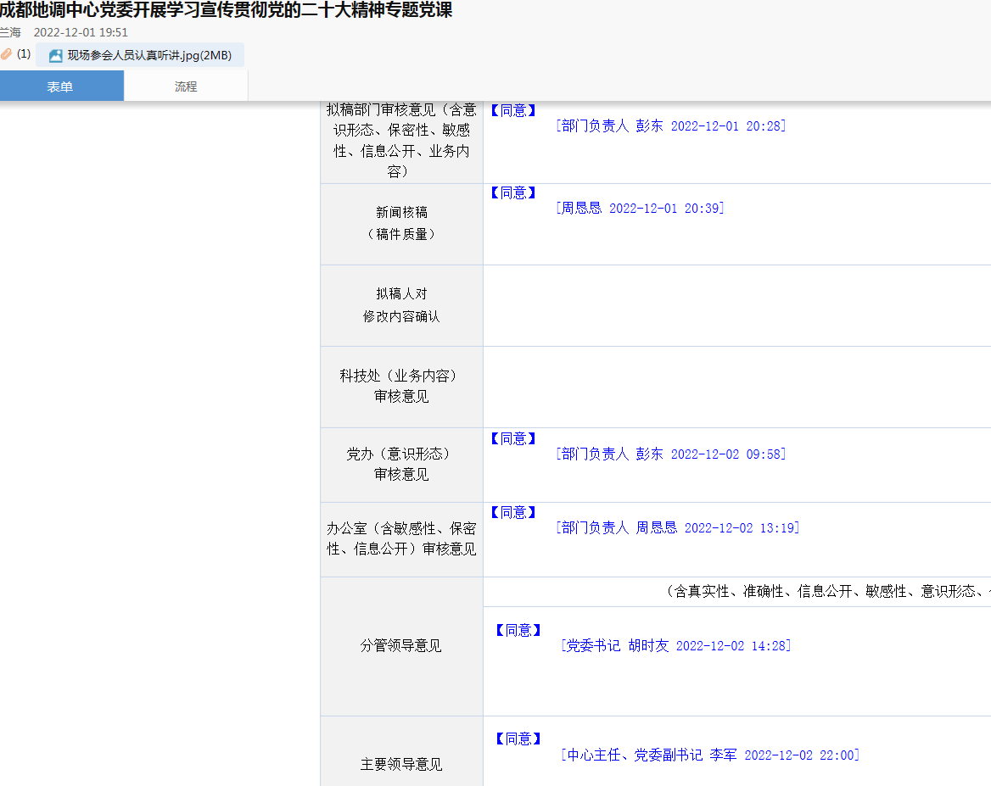991x786 pixels.
Task: Click the image file icon of the attachment
Action: coord(56,56)
